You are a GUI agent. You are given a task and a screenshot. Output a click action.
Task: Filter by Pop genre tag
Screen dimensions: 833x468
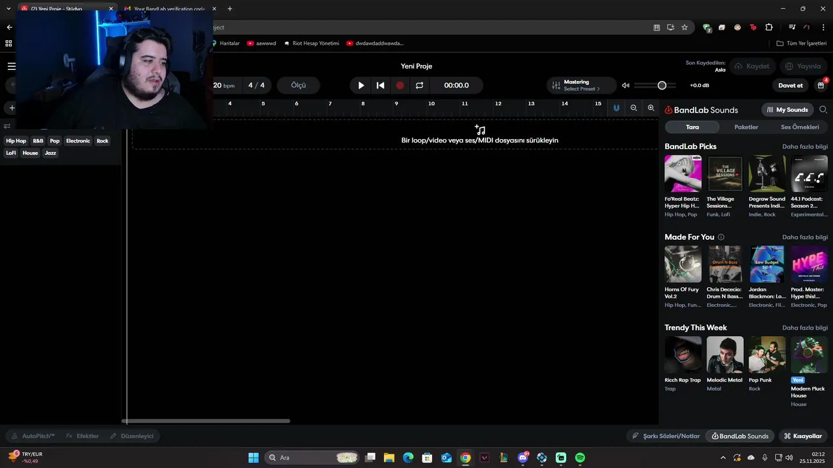(55, 141)
